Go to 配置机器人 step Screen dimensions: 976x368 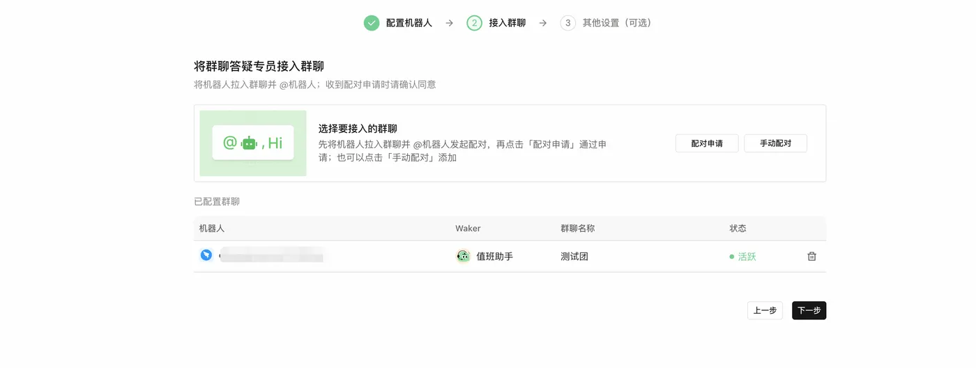[x=409, y=23]
